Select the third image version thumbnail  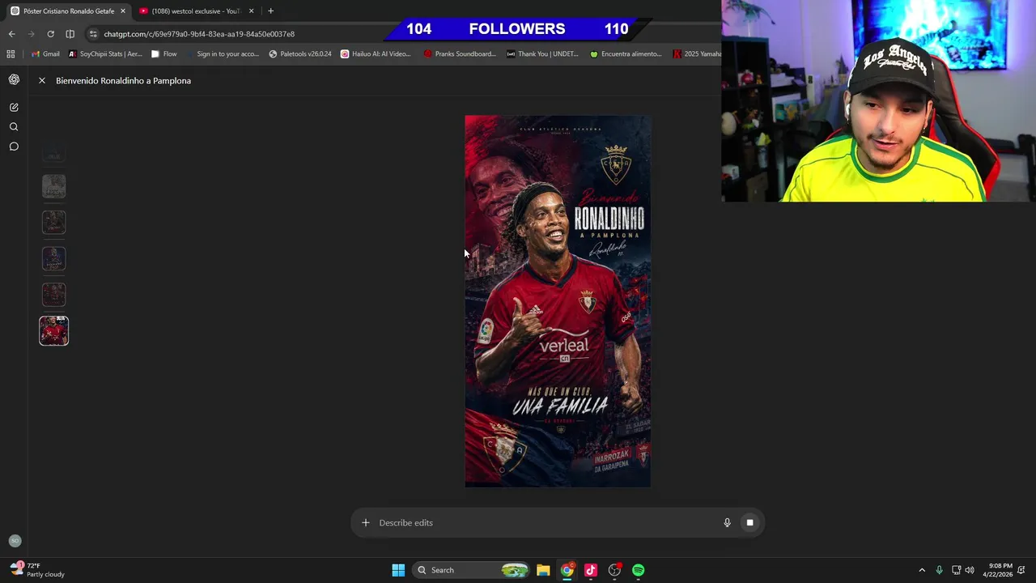click(x=54, y=223)
